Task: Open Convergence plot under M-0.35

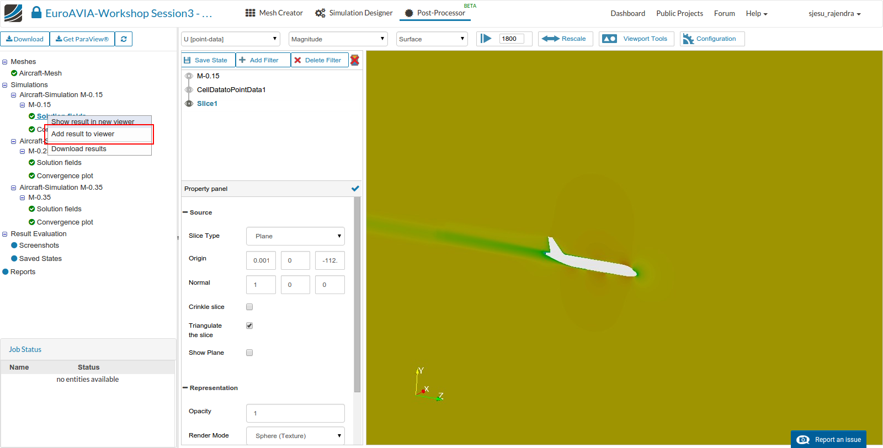Action: click(65, 222)
